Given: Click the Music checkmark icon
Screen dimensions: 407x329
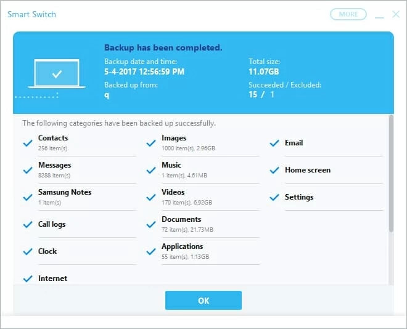Looking at the screenshot, I should (150, 170).
